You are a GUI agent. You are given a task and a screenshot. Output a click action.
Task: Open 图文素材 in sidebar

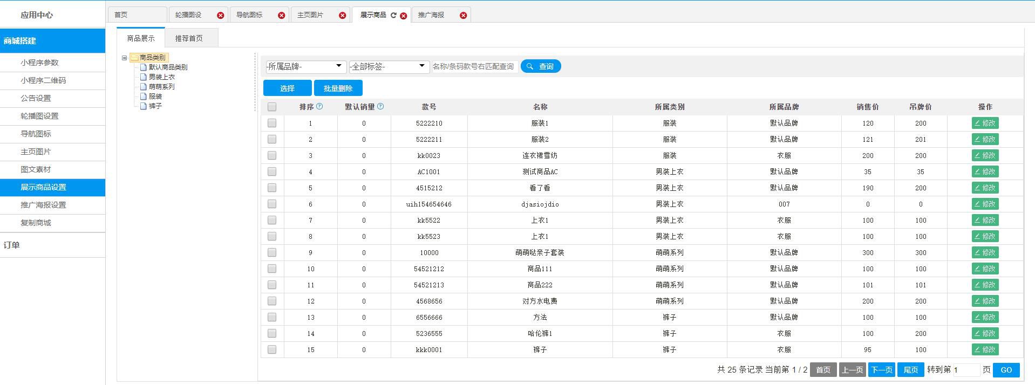pos(52,169)
